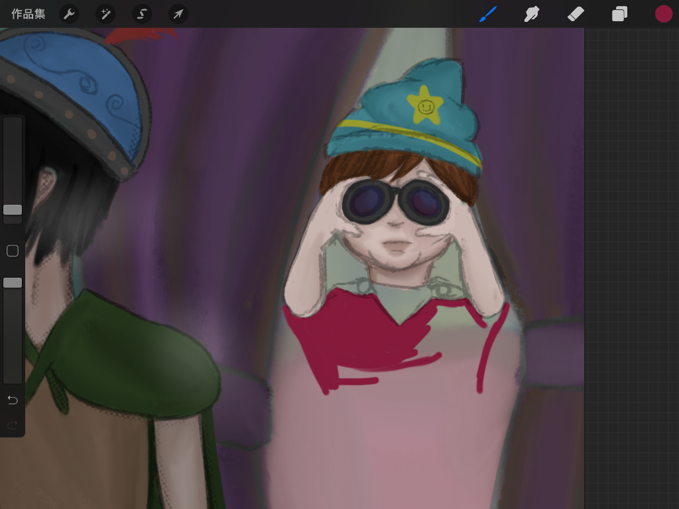Undo the last stroke

(x=13, y=400)
